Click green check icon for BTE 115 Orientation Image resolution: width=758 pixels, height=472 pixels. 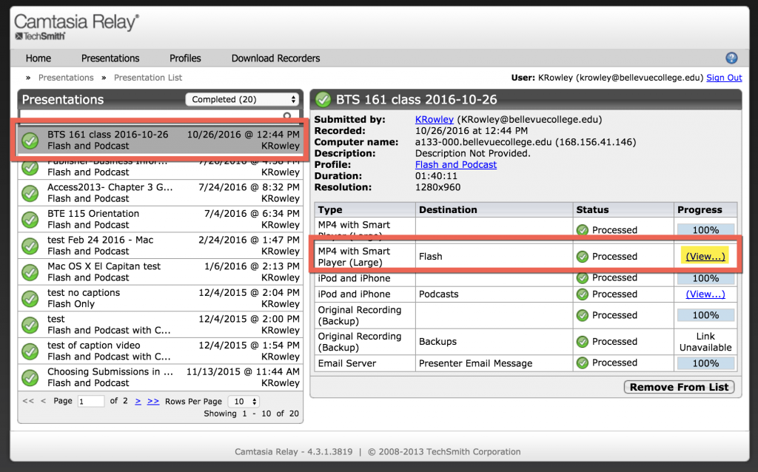[30, 219]
